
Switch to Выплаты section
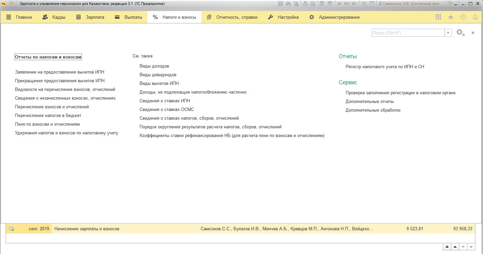(x=128, y=17)
